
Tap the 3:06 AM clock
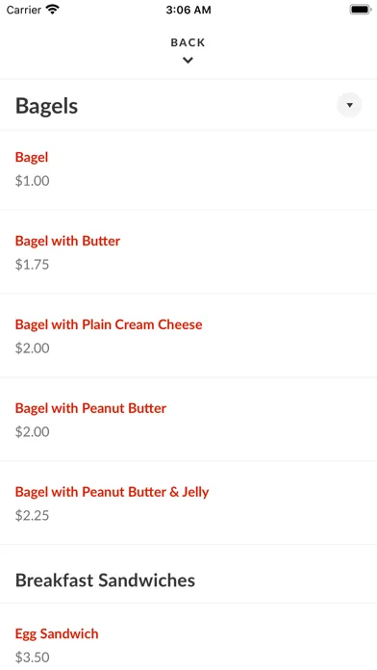pyautogui.click(x=188, y=10)
